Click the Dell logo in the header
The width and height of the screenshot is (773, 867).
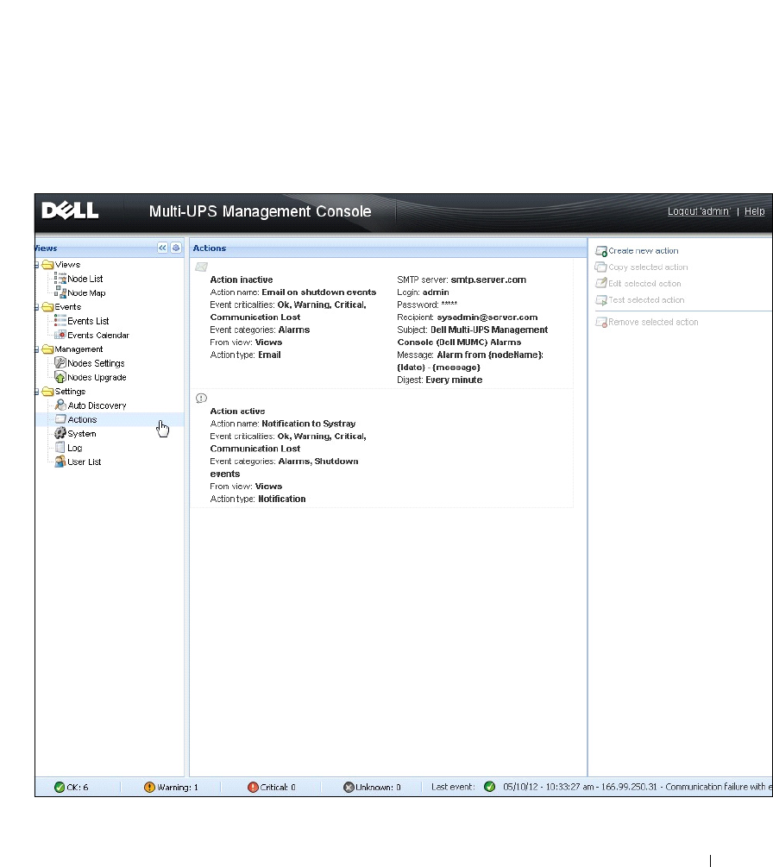coord(70,210)
